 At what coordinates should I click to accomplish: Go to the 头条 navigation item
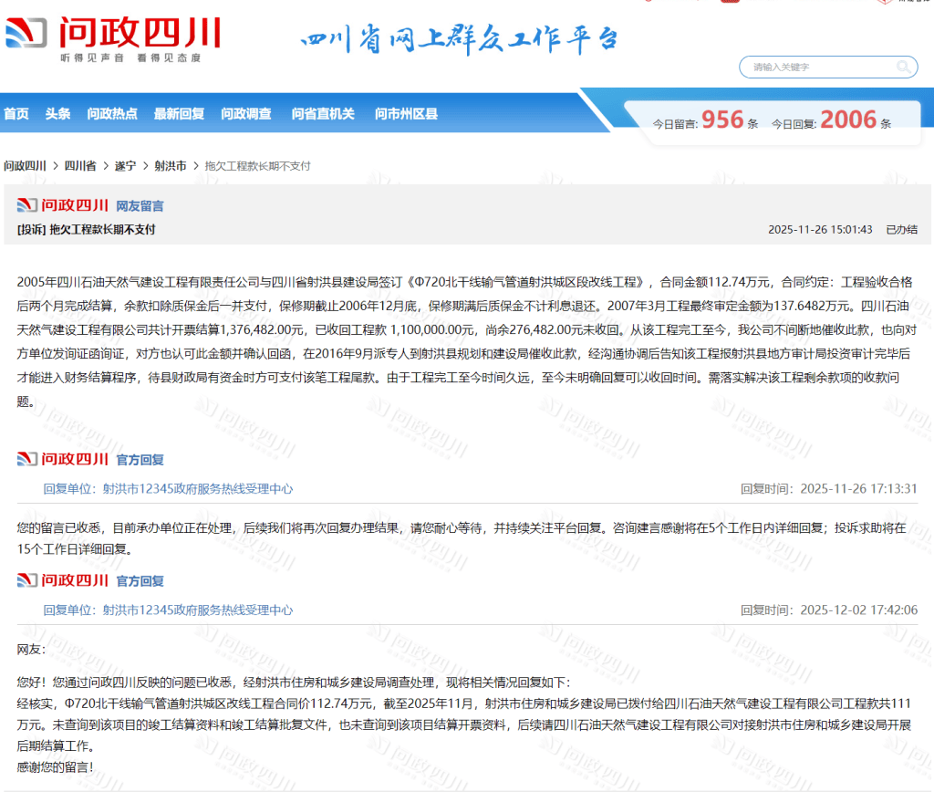coord(58,114)
